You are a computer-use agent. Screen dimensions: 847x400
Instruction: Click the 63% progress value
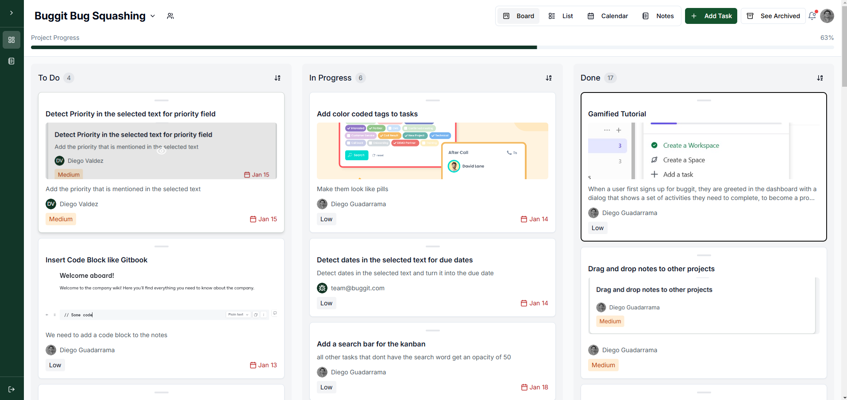[827, 38]
